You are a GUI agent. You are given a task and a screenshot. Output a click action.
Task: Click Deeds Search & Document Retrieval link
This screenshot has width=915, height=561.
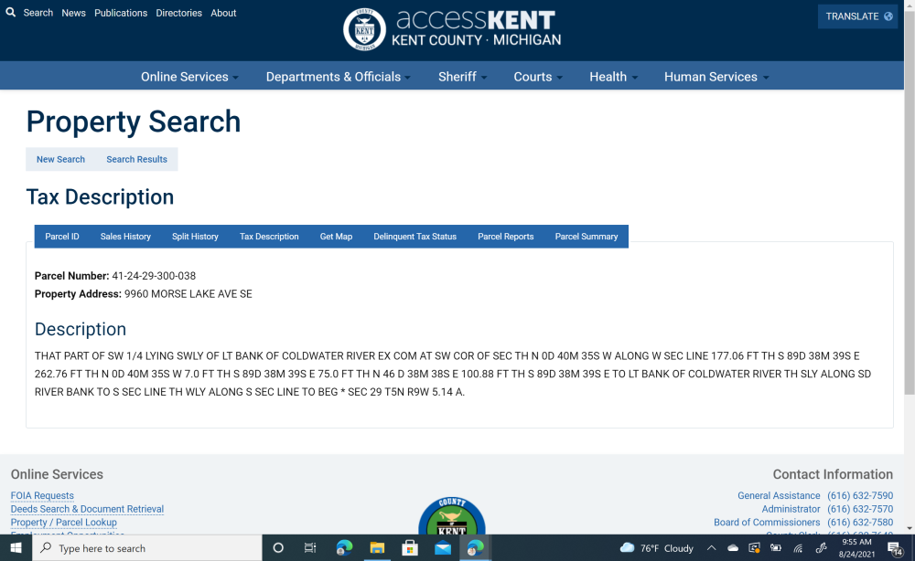[87, 509]
